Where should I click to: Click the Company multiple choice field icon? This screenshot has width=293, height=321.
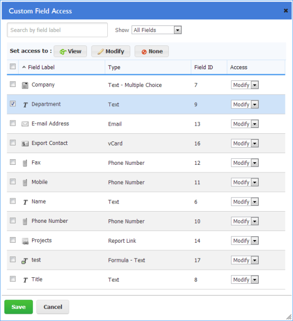pyautogui.click(x=25, y=85)
